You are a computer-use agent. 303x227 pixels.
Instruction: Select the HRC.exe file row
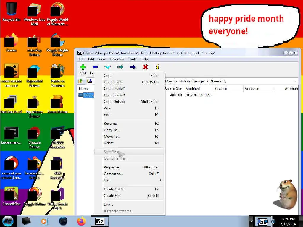pyautogui.click(x=86, y=95)
